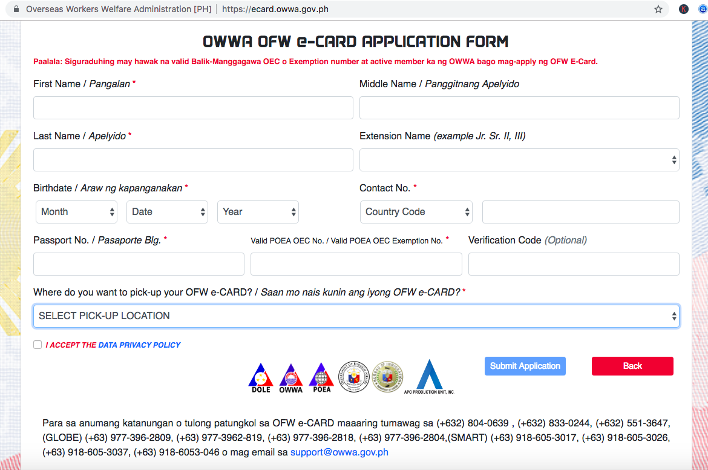Screen dimensions: 708x470
Task: Open the Data Privacy Policy link
Action: pos(140,345)
